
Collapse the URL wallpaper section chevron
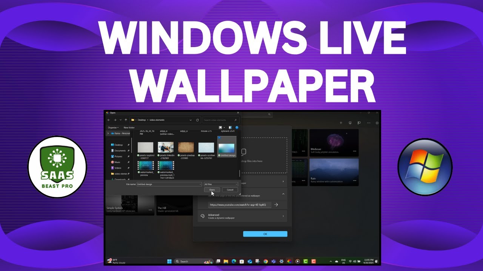283,194
